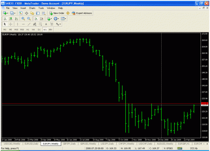
Task: Open the Window menu
Action: [x=51, y=8]
